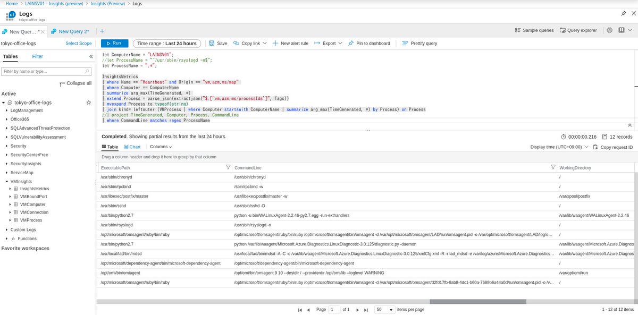Select the VMProcess table
Screen dimensions: 638x315
pos(31,219)
